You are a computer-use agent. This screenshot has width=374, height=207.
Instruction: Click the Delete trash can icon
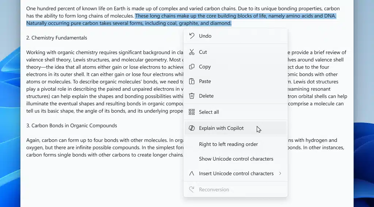click(192, 96)
